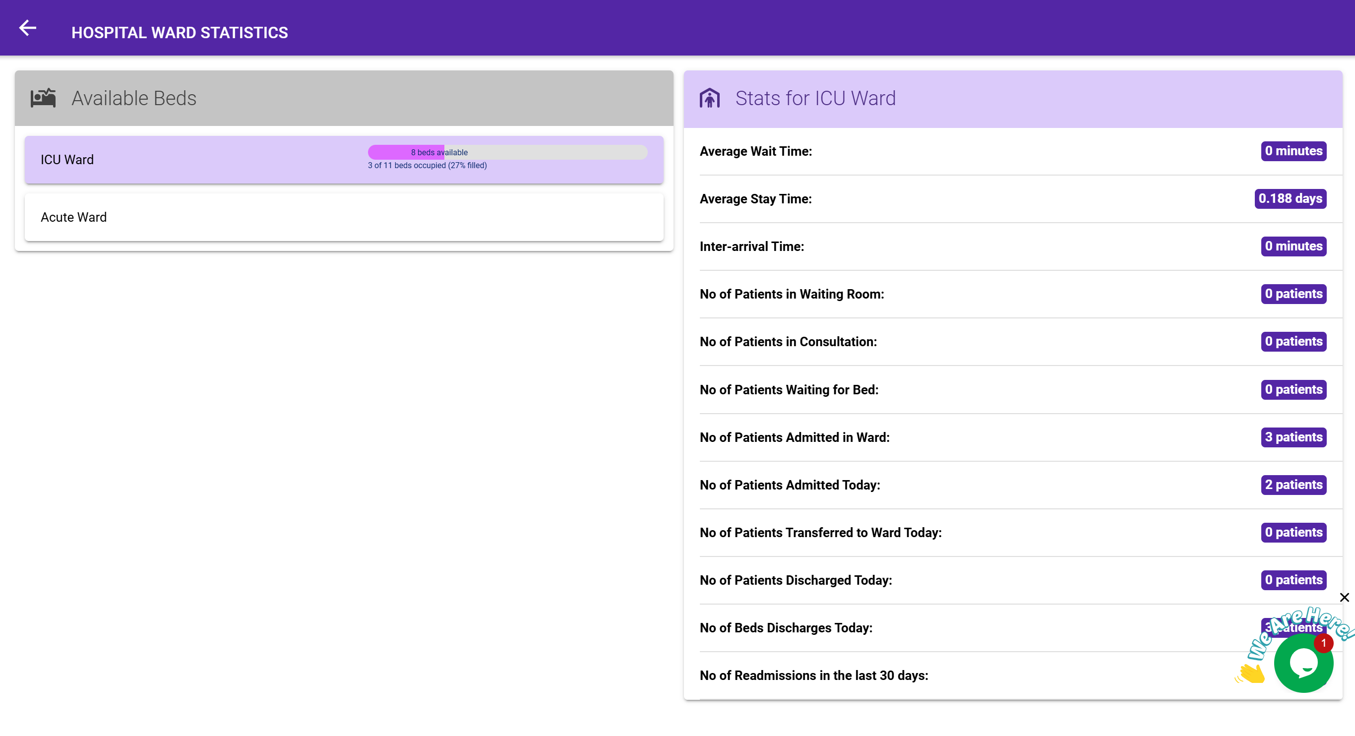Viewport: 1355px width, 736px height.
Task: Click No of Patients in Consultation label
Action: [x=788, y=342]
